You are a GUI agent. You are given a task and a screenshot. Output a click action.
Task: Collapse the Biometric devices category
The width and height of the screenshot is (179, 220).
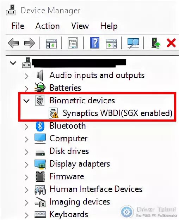pos(26,101)
